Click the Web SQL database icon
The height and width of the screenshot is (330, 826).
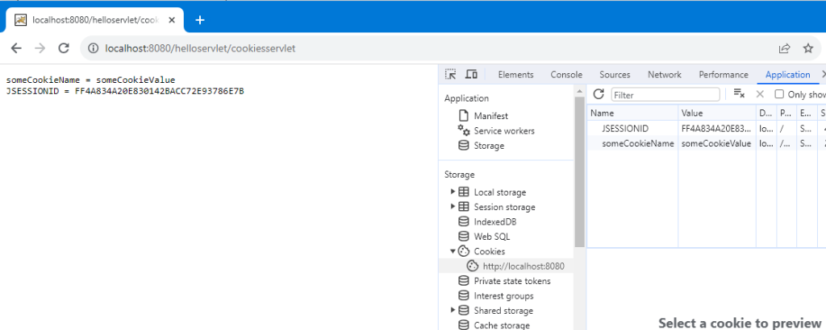[464, 237]
